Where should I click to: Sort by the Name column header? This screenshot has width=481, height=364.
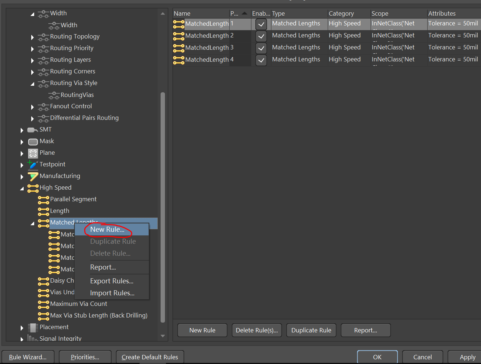(201, 13)
